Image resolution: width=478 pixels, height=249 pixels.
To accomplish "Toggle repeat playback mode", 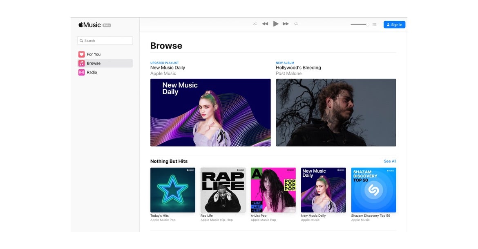I will click(296, 24).
